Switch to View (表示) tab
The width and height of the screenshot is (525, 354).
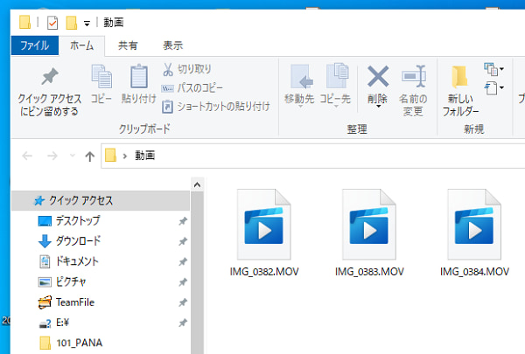[172, 45]
